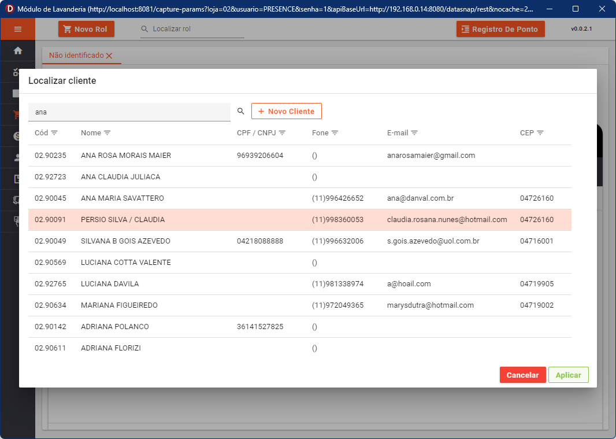Viewport: 616px width, 439px height.
Task: Filter the Fone column
Action: coord(335,133)
